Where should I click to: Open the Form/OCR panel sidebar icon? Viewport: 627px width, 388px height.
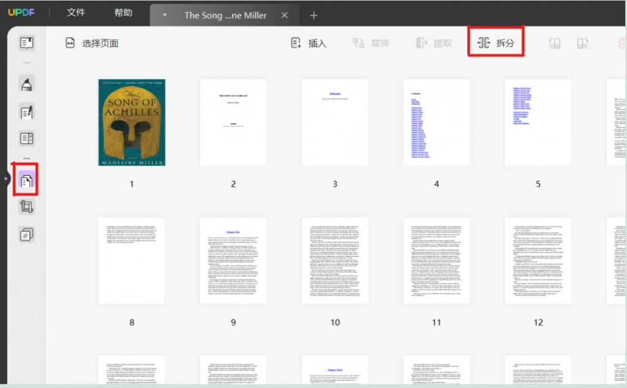coord(26,139)
